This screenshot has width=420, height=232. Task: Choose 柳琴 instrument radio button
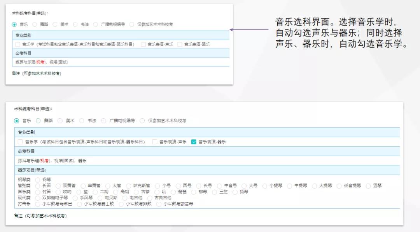pos(194,192)
